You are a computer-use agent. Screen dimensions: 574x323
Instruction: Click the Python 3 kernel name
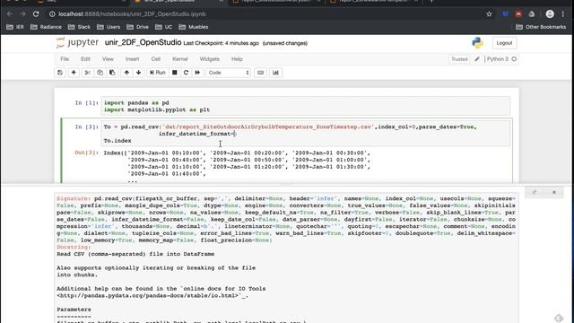click(x=498, y=59)
